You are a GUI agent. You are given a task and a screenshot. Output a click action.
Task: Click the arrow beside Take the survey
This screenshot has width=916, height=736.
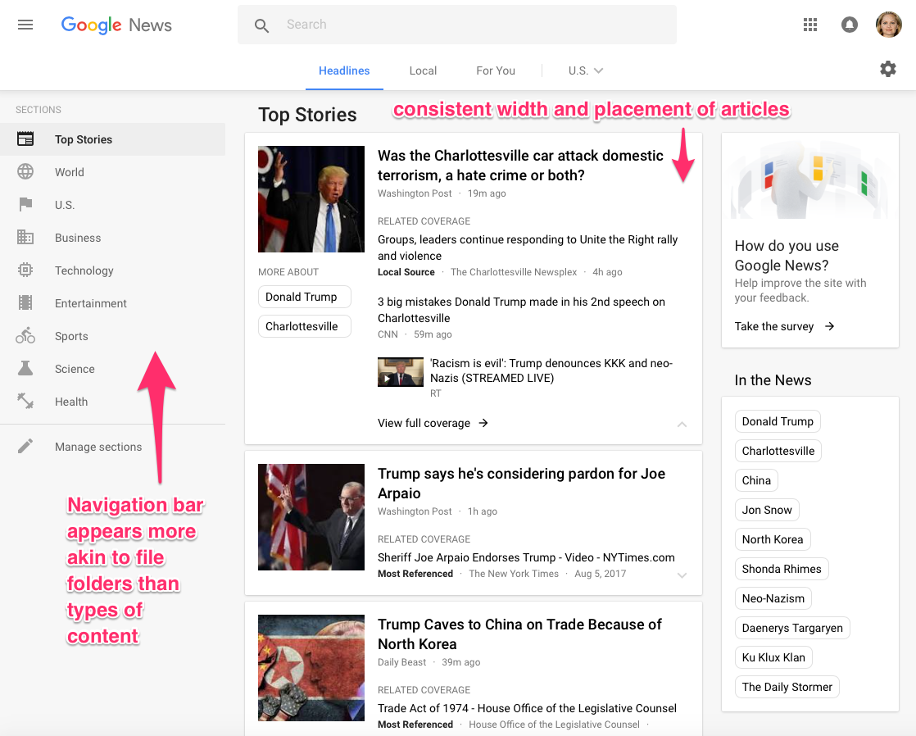829,326
